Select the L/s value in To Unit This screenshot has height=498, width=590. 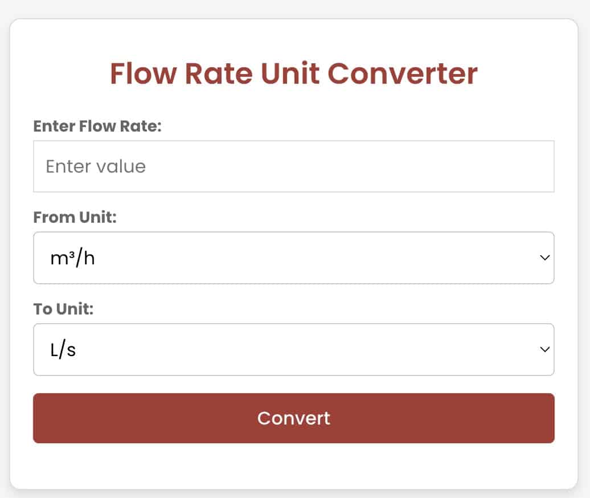click(x=63, y=350)
